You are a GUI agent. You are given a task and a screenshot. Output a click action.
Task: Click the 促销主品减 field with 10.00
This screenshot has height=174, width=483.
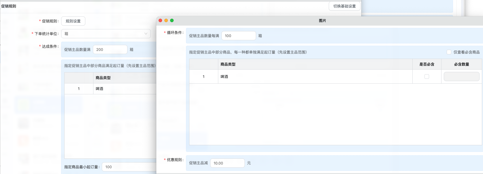227,163
